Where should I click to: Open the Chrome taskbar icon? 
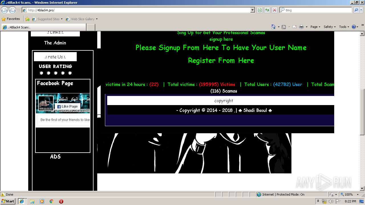(52, 201)
